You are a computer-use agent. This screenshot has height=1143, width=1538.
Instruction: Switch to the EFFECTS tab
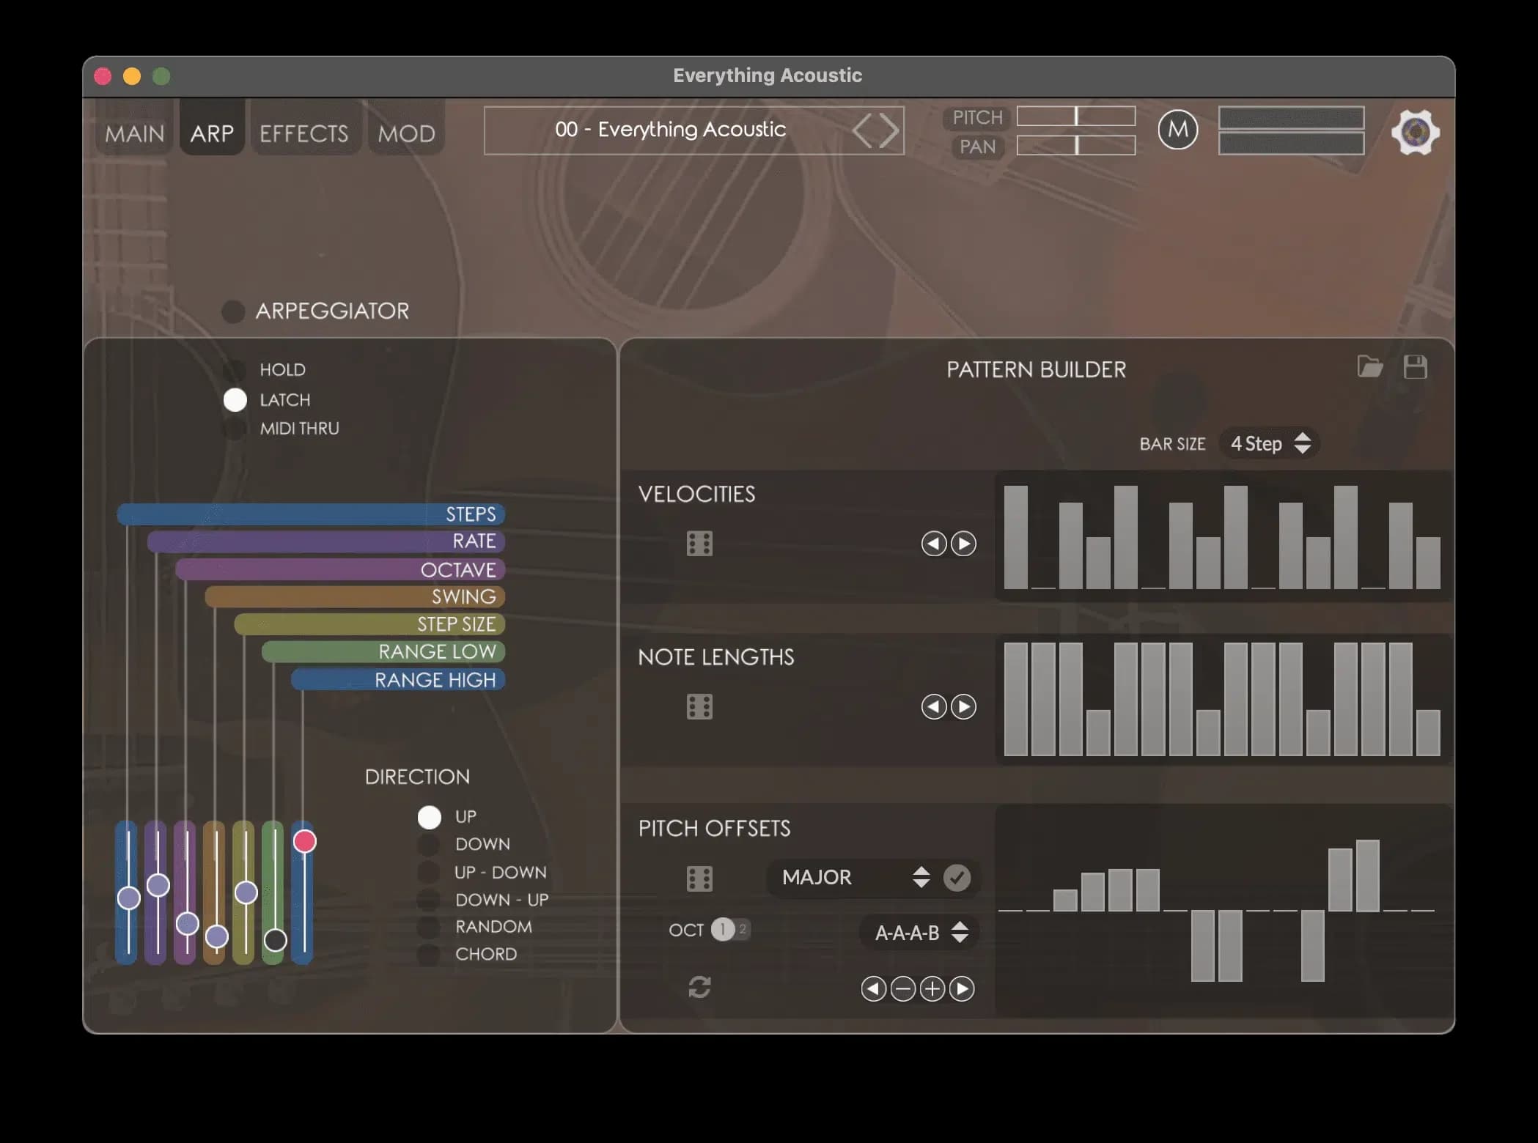304,132
